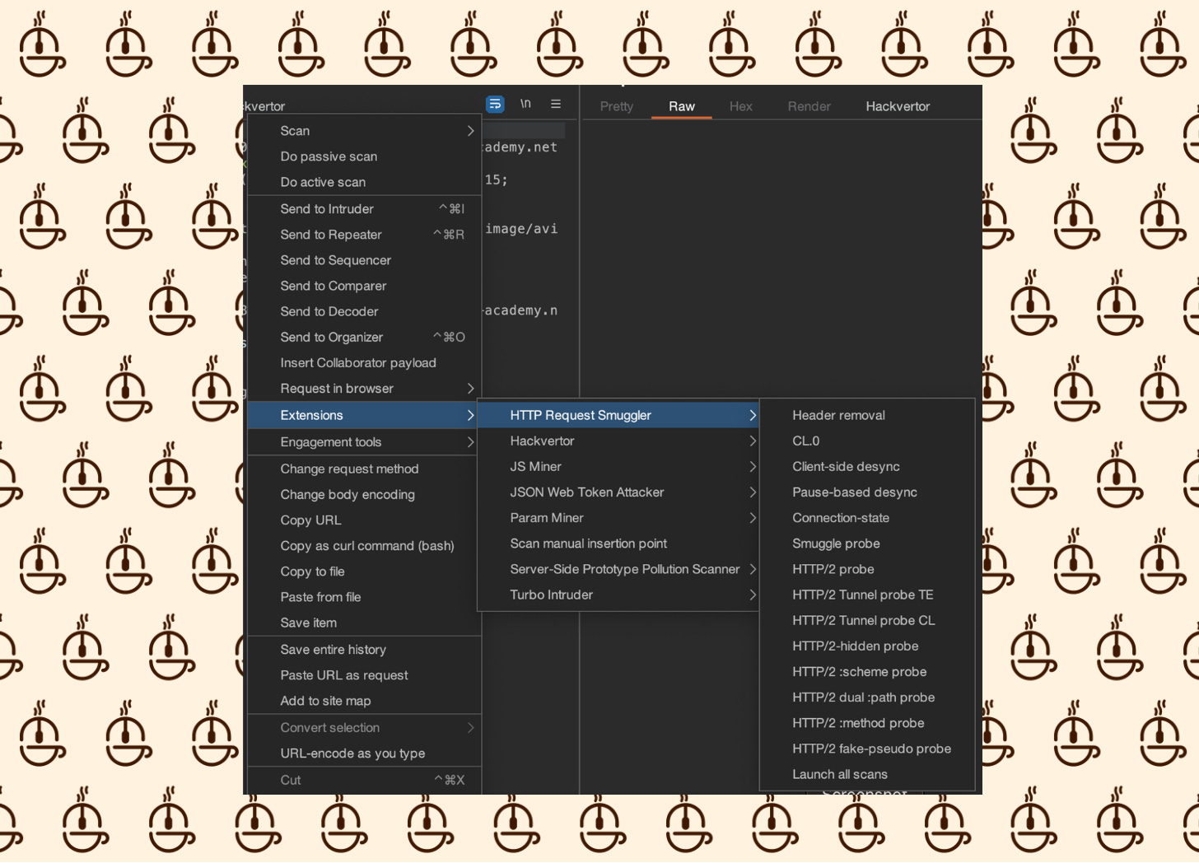The width and height of the screenshot is (1199, 863).
Task: Choose Add to site map
Action: (x=365, y=701)
